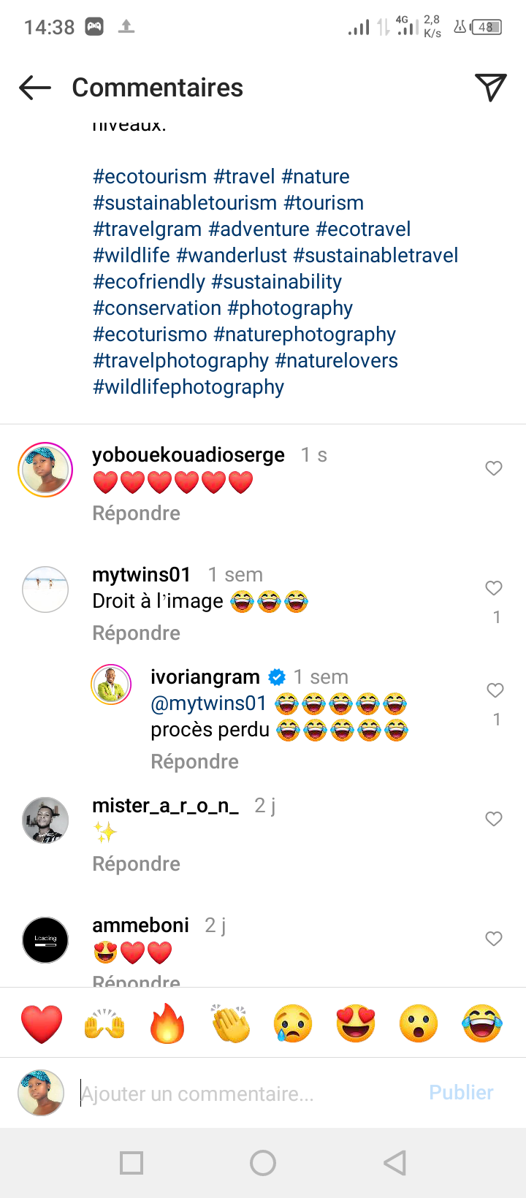
Task: Open the #ecotourism hashtag
Action: click(150, 177)
